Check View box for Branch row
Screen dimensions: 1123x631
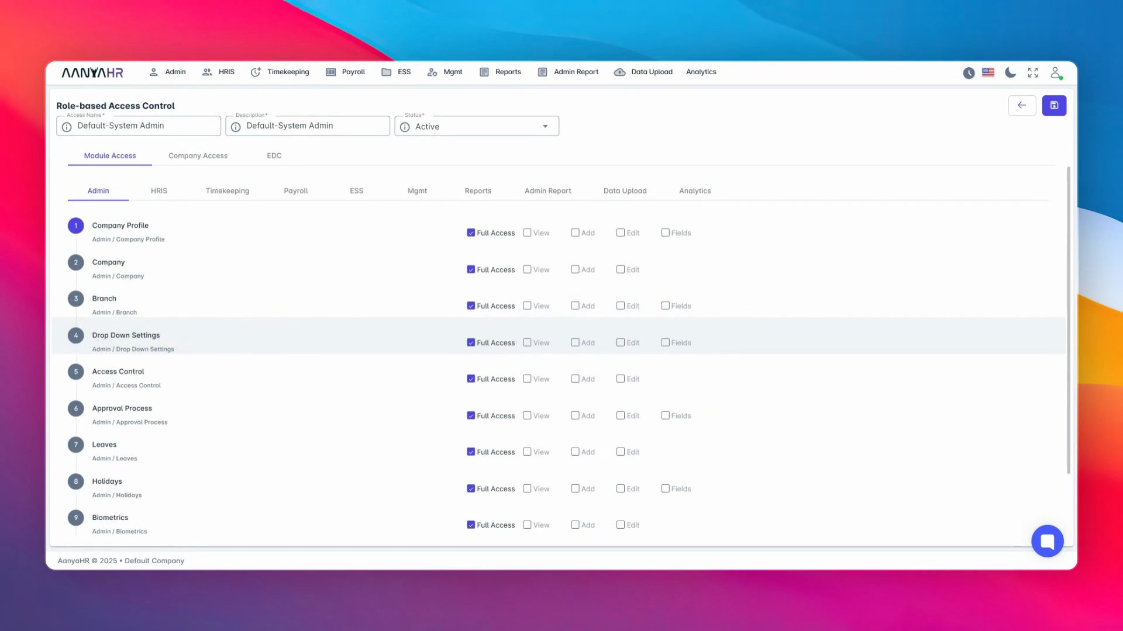[527, 306]
